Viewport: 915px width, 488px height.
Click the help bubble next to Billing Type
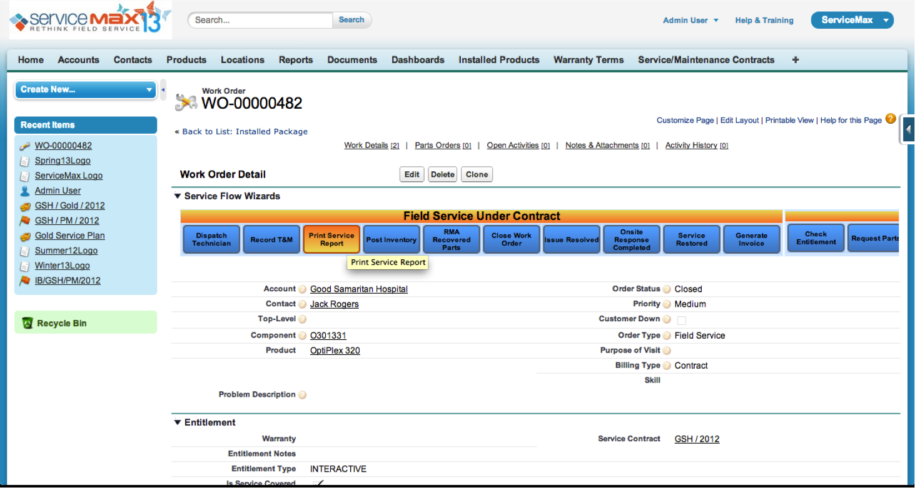pyautogui.click(x=667, y=366)
